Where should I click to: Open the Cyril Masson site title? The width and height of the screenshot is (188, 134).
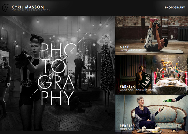click(28, 7)
